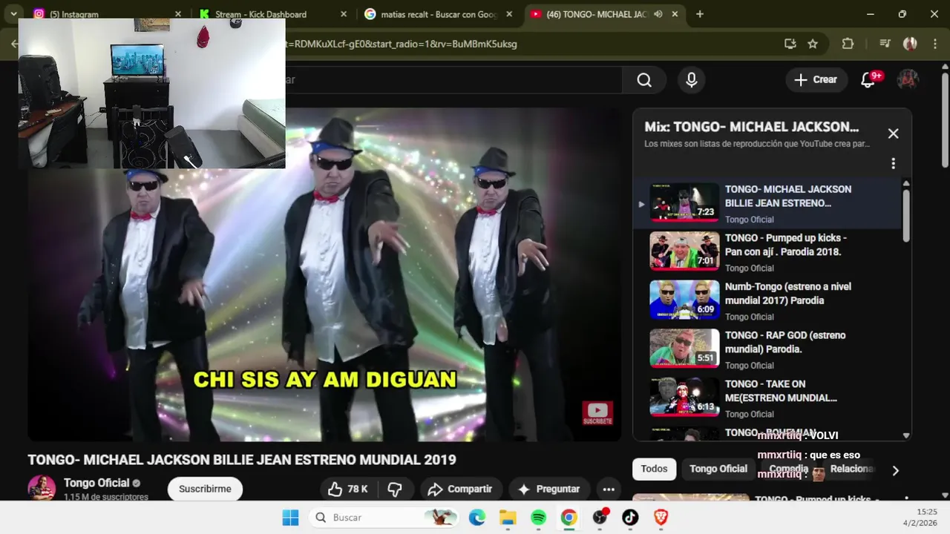Screen dimensions: 950x534
Task: Select Comedia filter chip
Action: coord(788,469)
